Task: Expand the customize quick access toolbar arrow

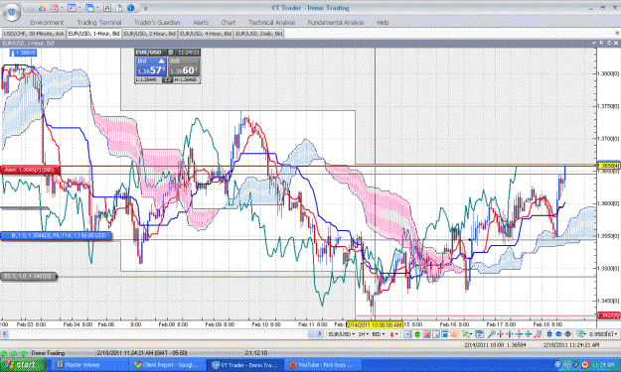Action: pos(145,8)
